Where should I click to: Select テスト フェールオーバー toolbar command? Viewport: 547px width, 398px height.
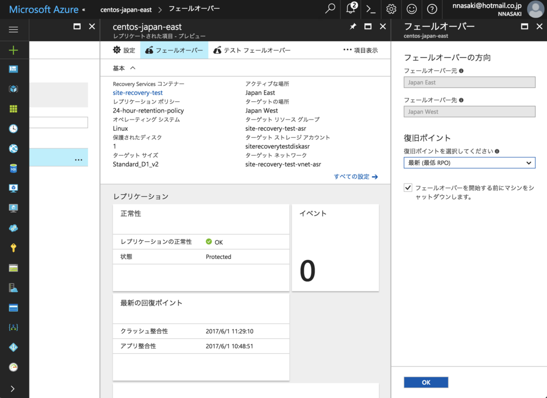tap(252, 50)
